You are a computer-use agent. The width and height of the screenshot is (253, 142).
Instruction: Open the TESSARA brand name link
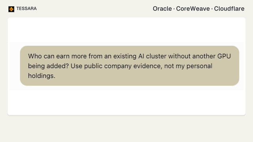pyautogui.click(x=26, y=9)
